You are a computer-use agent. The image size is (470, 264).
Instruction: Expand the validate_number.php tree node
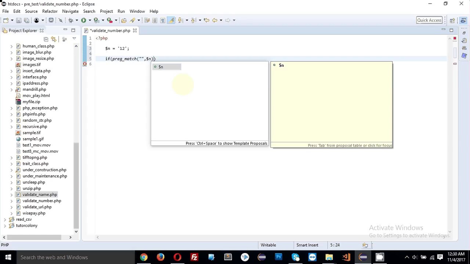click(x=11, y=201)
